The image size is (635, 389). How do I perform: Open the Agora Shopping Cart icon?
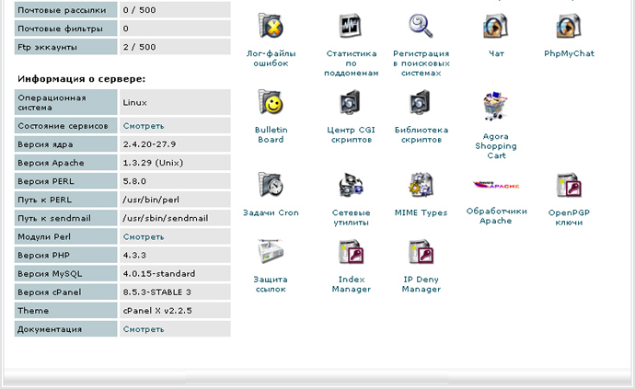coord(496,108)
